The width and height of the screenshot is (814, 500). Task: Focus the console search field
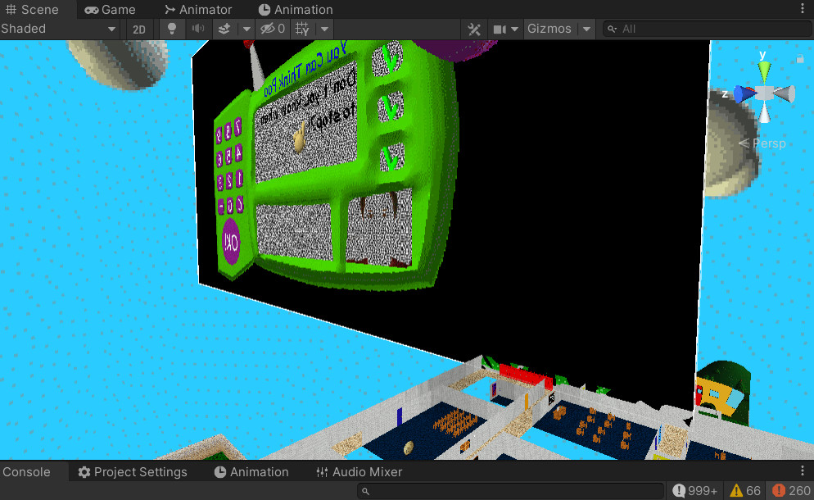tap(511, 491)
